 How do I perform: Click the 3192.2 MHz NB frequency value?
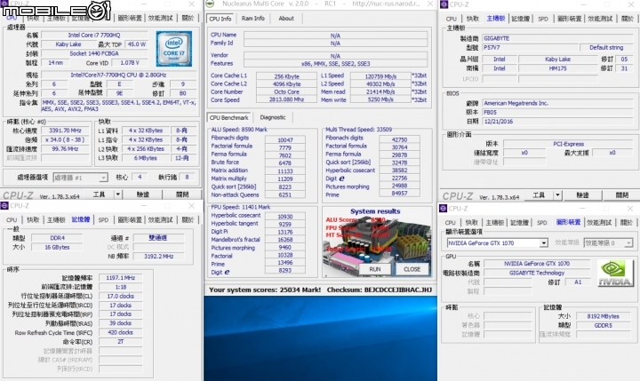pyautogui.click(x=158, y=257)
